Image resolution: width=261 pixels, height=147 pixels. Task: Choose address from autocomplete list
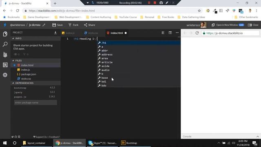[x=139, y=54]
